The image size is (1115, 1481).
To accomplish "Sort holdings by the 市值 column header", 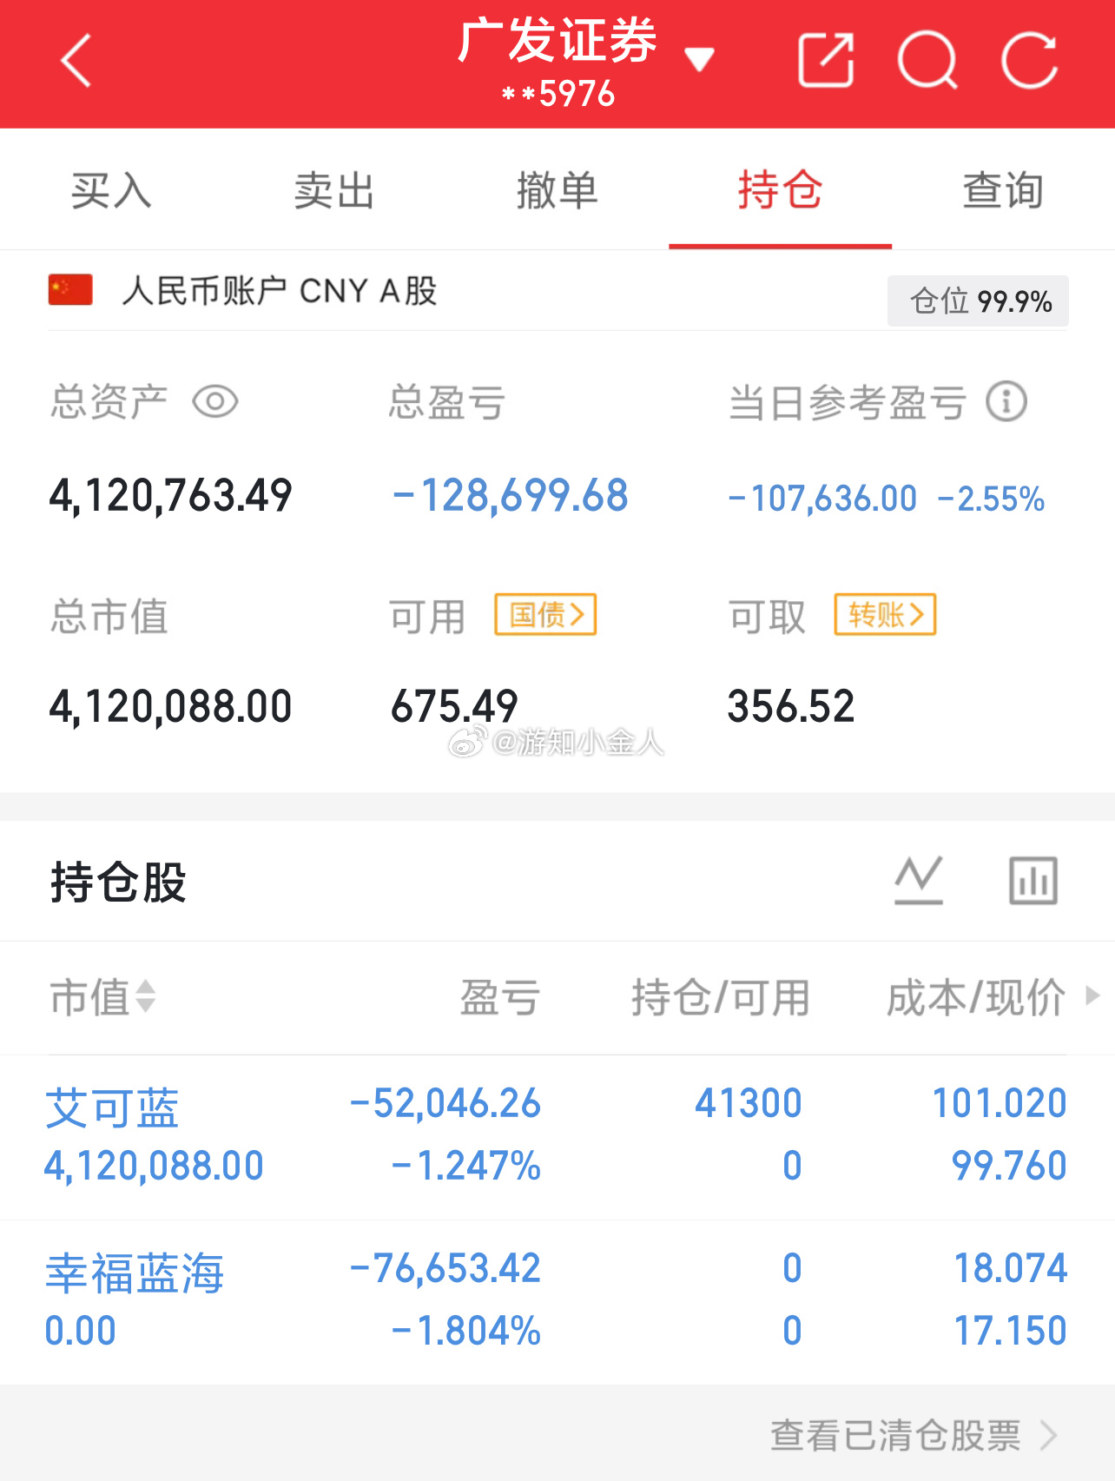I will click(x=102, y=997).
